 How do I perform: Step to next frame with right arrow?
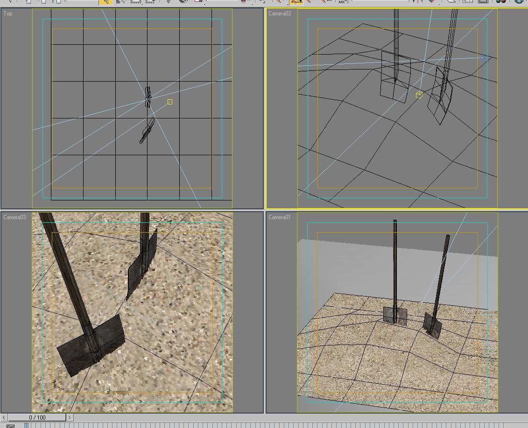point(70,418)
